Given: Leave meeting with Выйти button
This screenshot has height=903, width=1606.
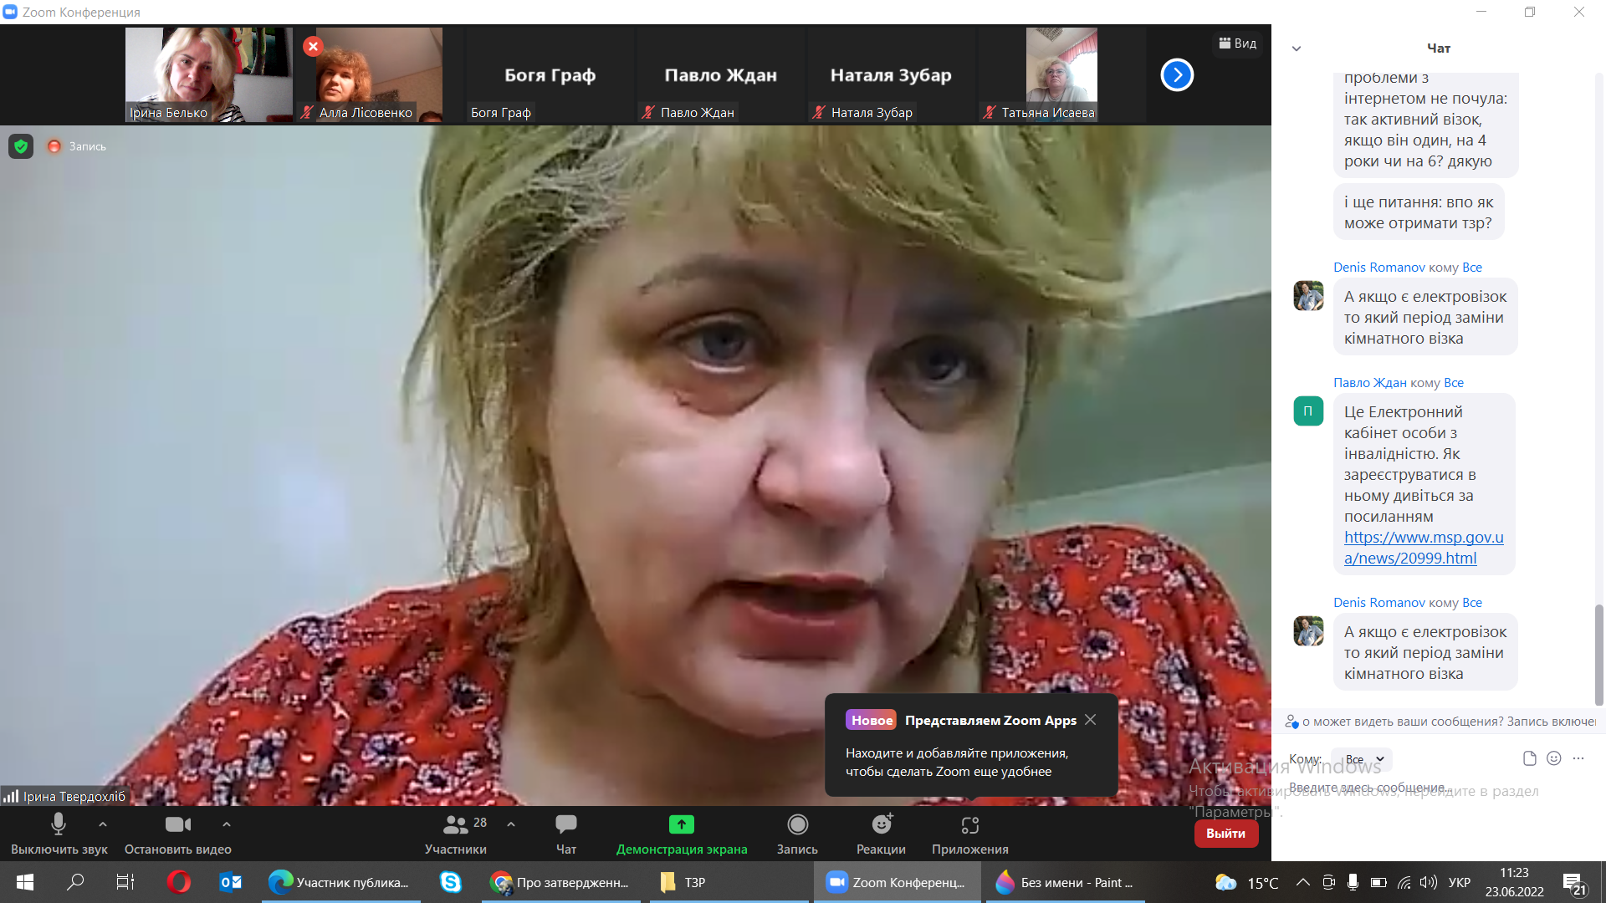Looking at the screenshot, I should tap(1225, 834).
